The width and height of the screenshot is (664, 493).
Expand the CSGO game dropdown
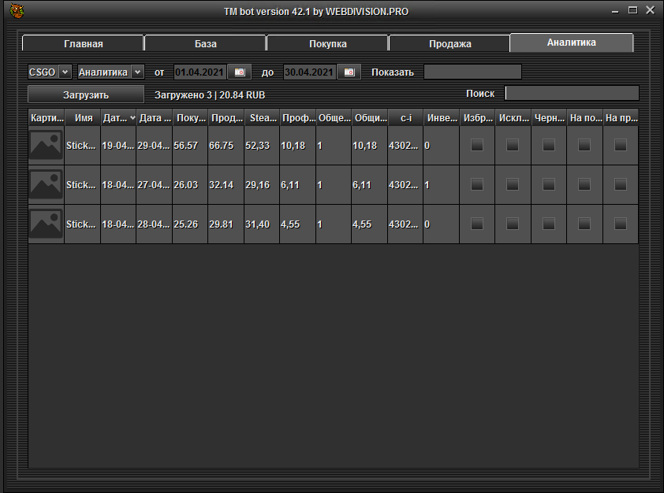tap(65, 72)
